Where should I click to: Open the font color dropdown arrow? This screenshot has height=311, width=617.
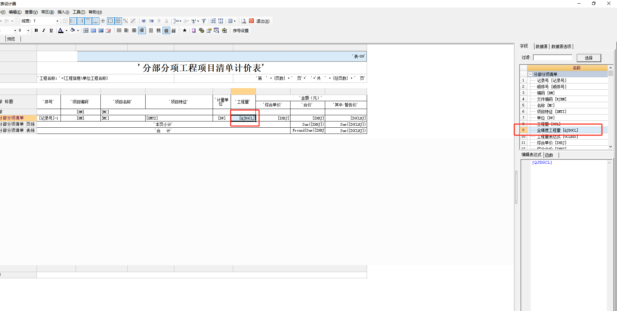(x=66, y=30)
